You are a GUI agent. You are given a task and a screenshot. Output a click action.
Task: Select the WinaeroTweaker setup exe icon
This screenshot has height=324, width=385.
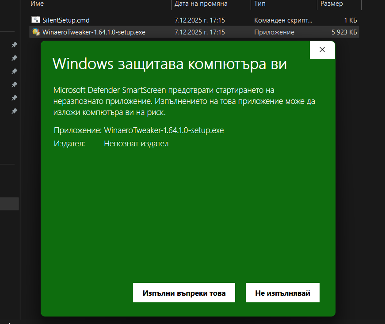pos(36,32)
